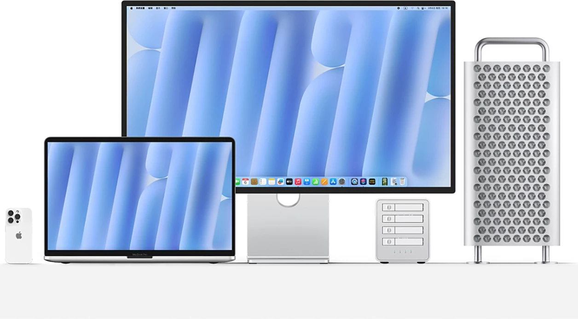This screenshot has height=319, width=578.
Task: Open the input source switcher in menu bar
Action: click(405, 8)
